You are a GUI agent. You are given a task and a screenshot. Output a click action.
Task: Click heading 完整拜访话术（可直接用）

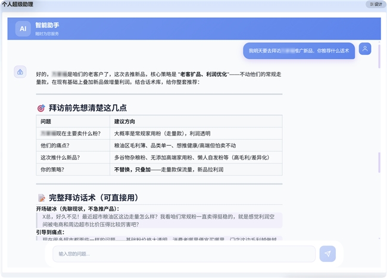pos(93,198)
